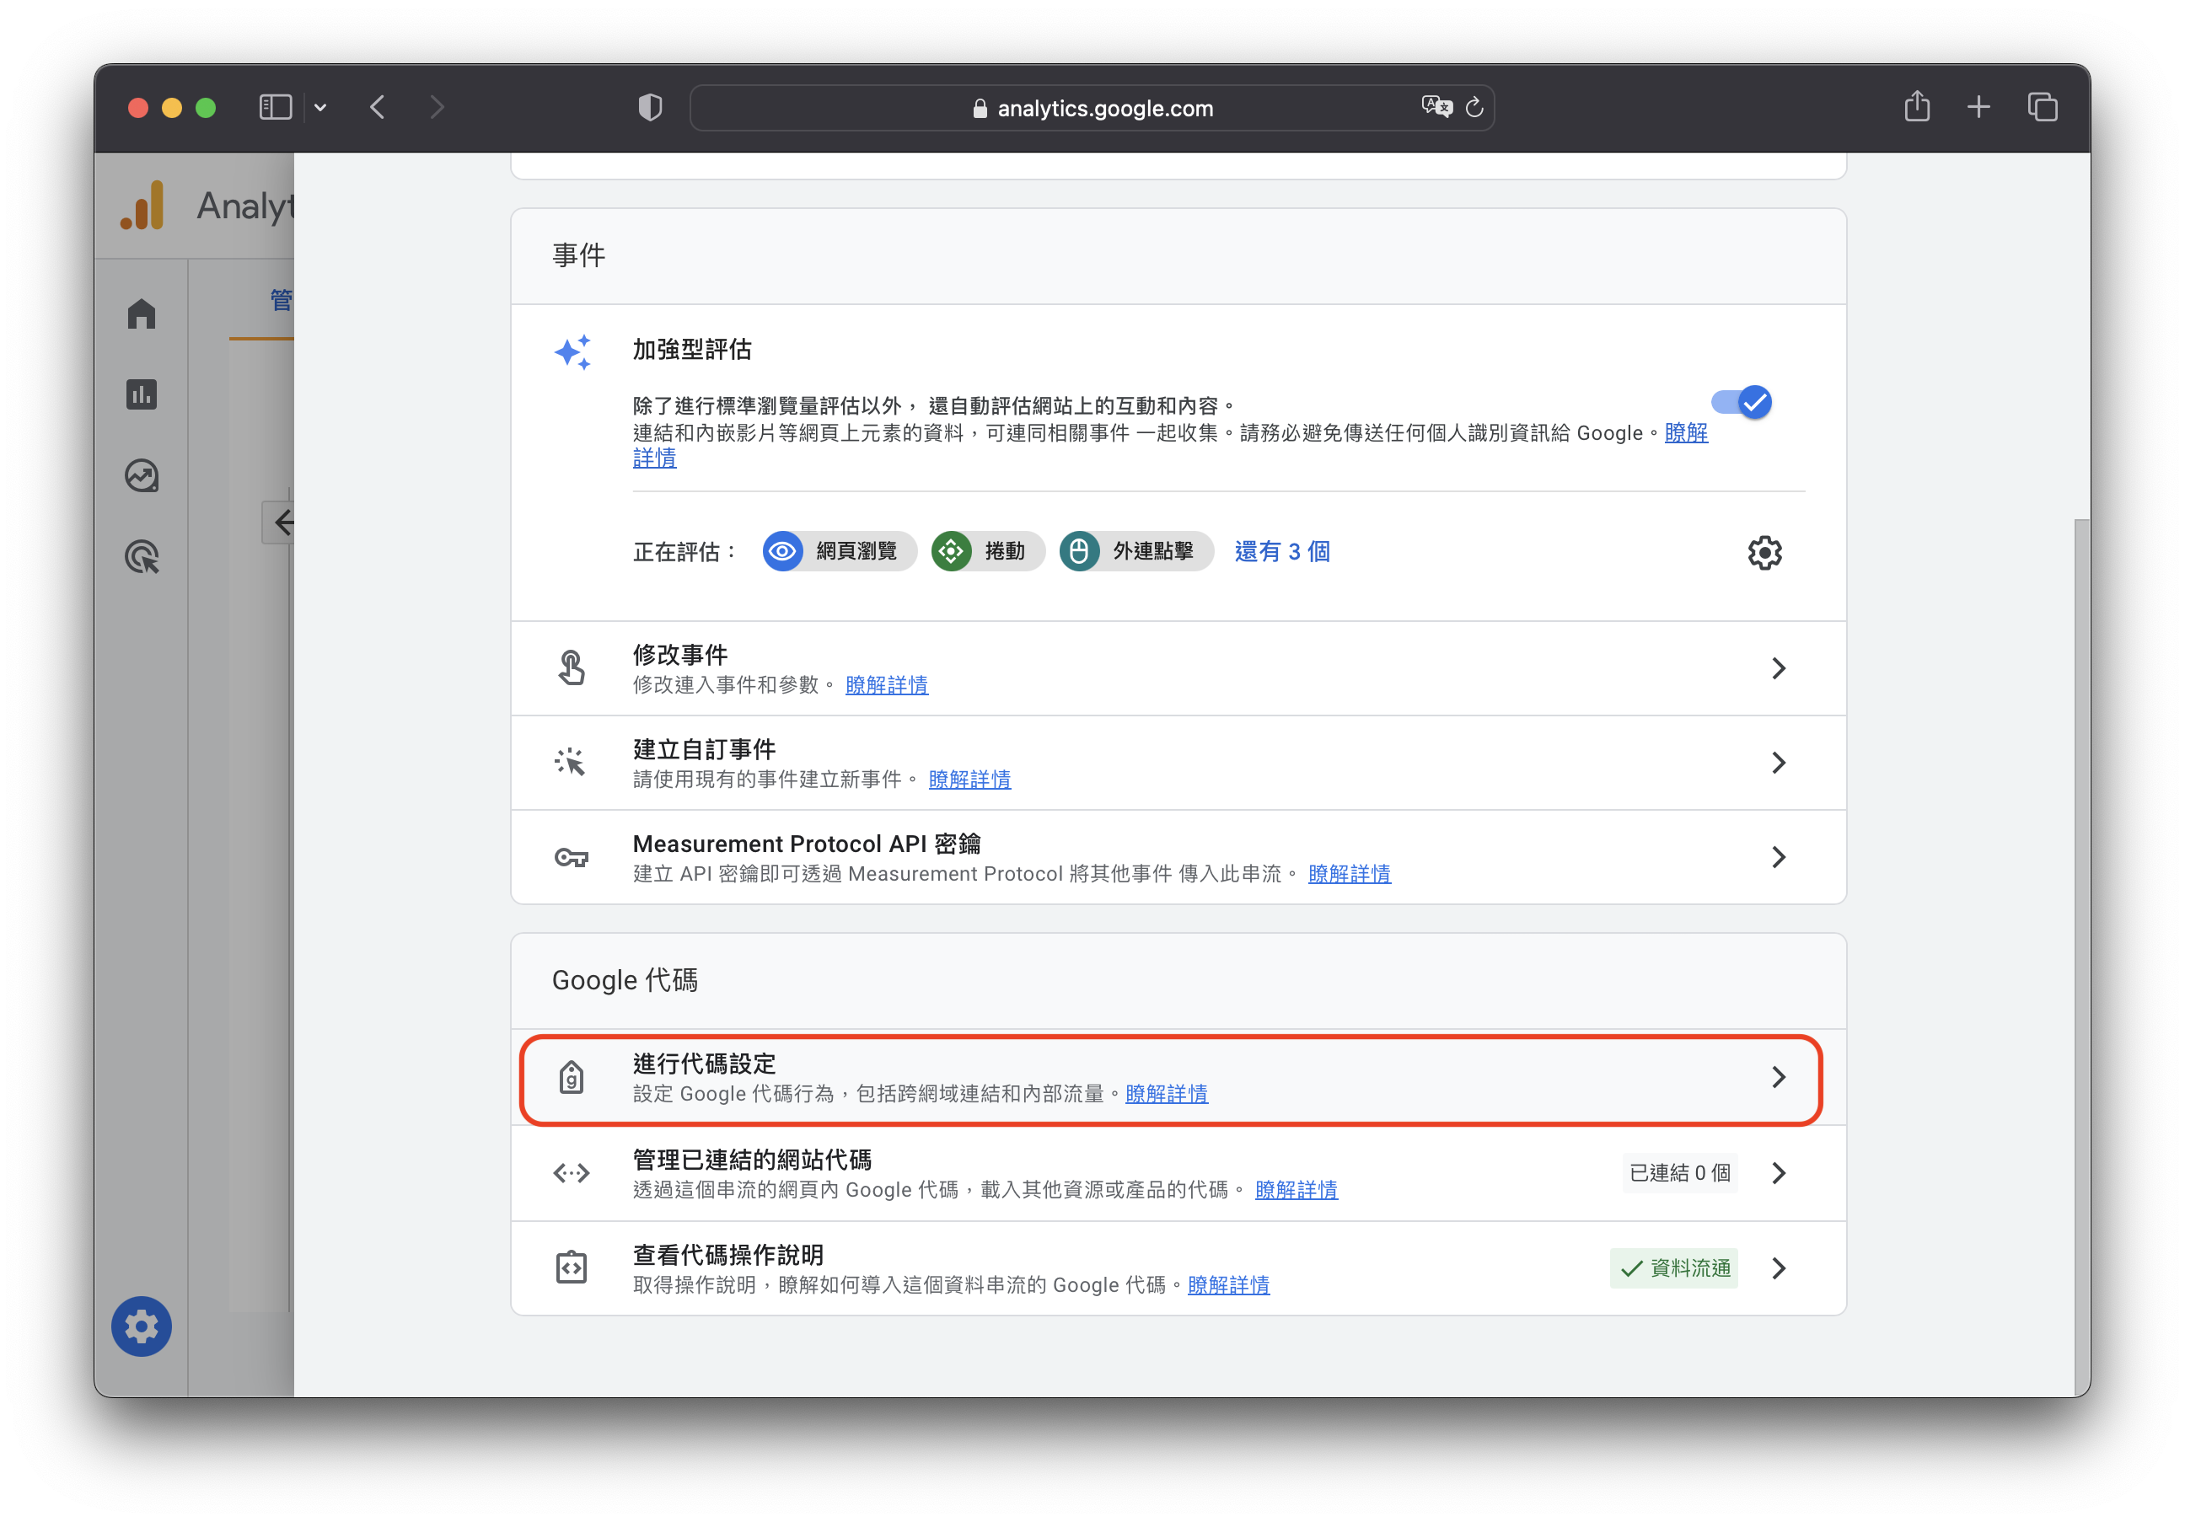Click 還有 3 個 link
Image resolution: width=2185 pixels, height=1522 pixels.
coord(1281,552)
